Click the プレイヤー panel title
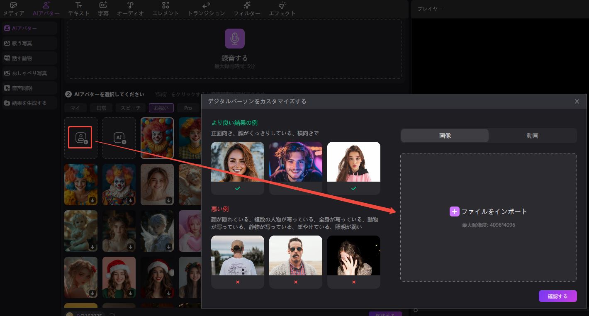The width and height of the screenshot is (589, 316). (430, 9)
